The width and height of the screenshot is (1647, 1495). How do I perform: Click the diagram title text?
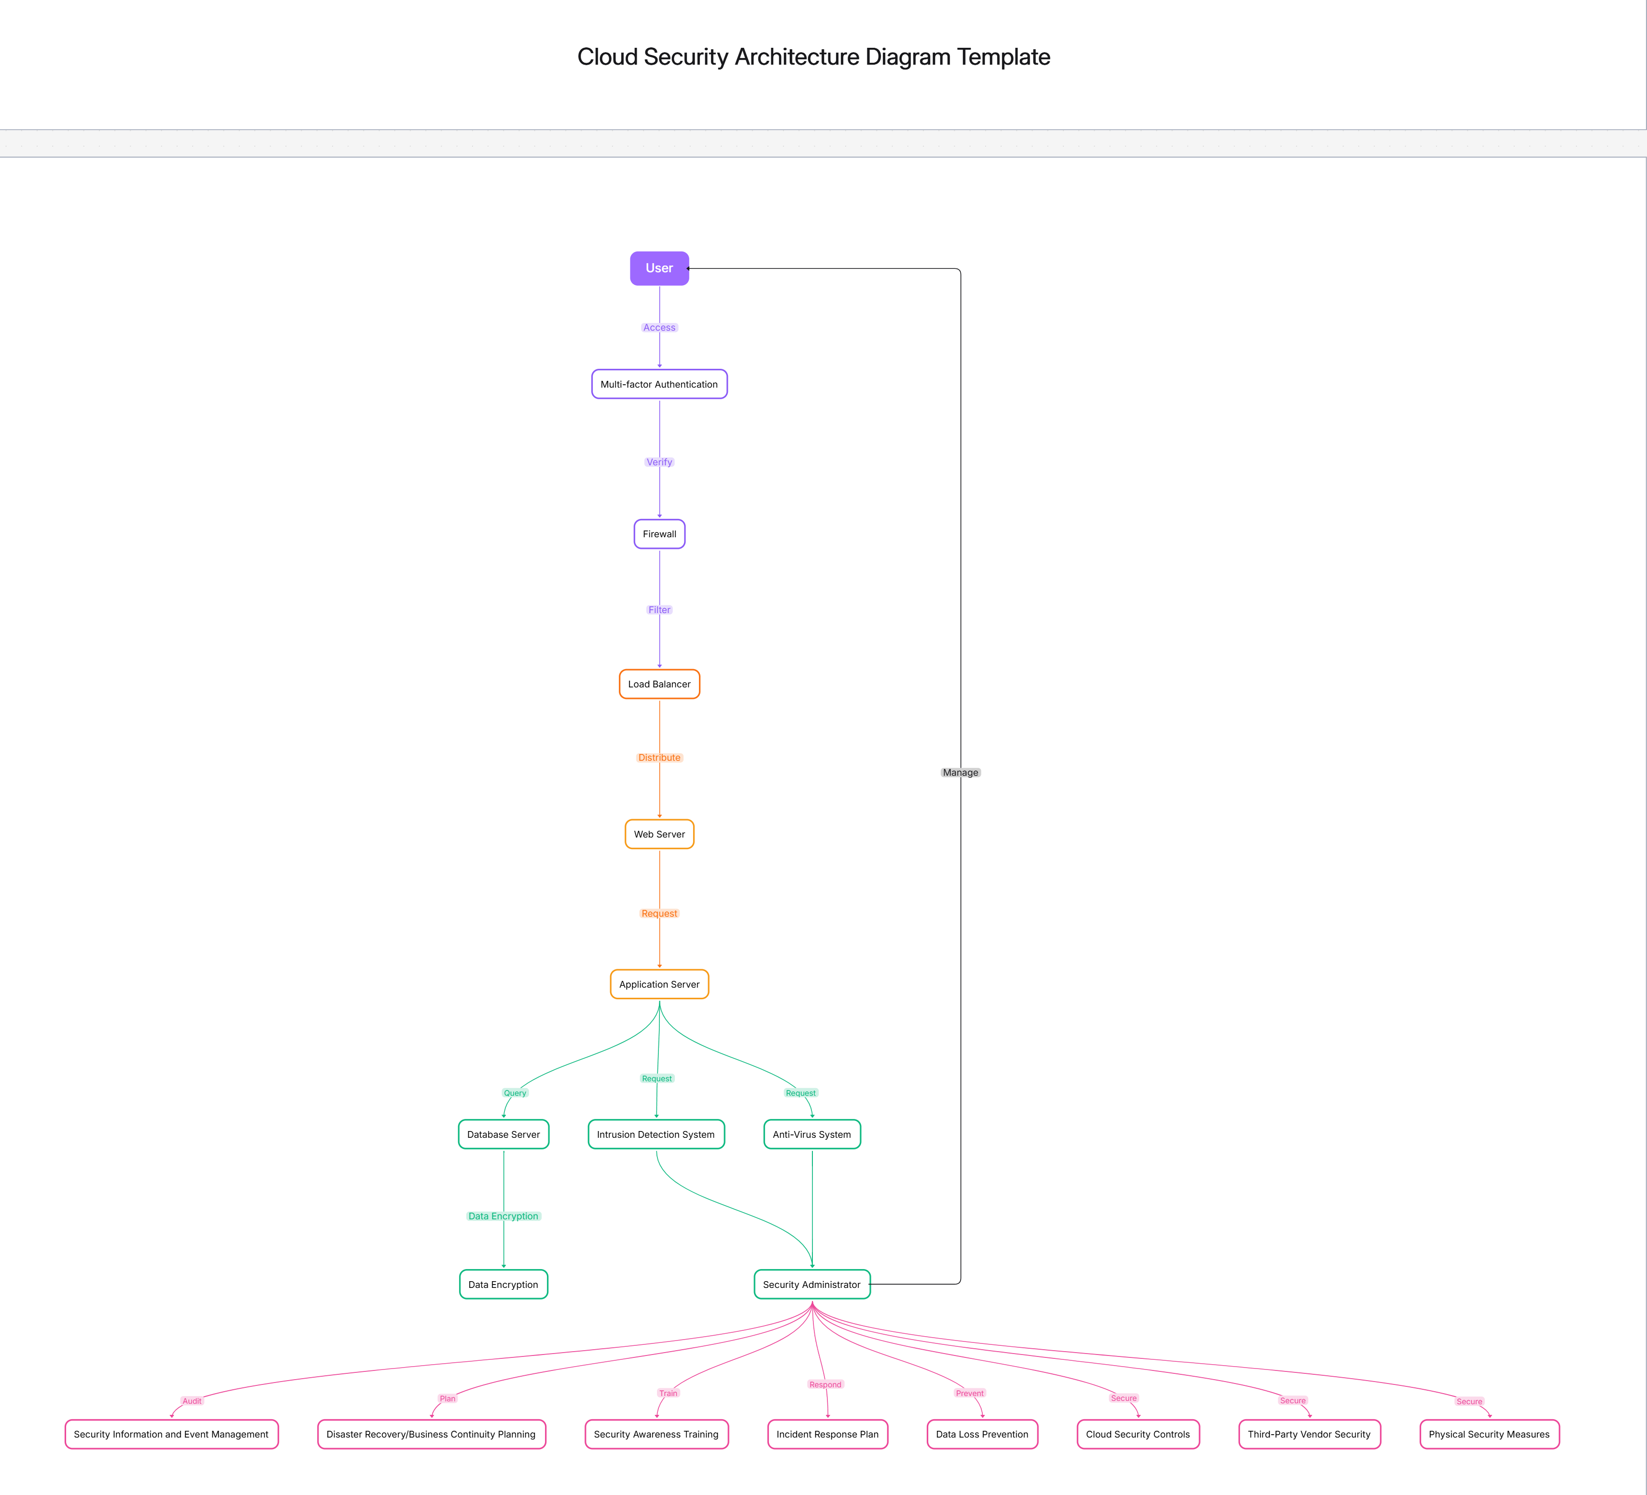tap(814, 57)
